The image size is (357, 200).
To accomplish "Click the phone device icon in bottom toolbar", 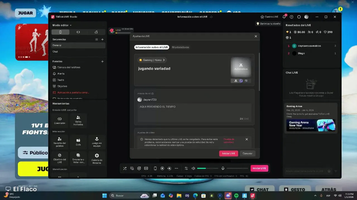I will (155, 168).
